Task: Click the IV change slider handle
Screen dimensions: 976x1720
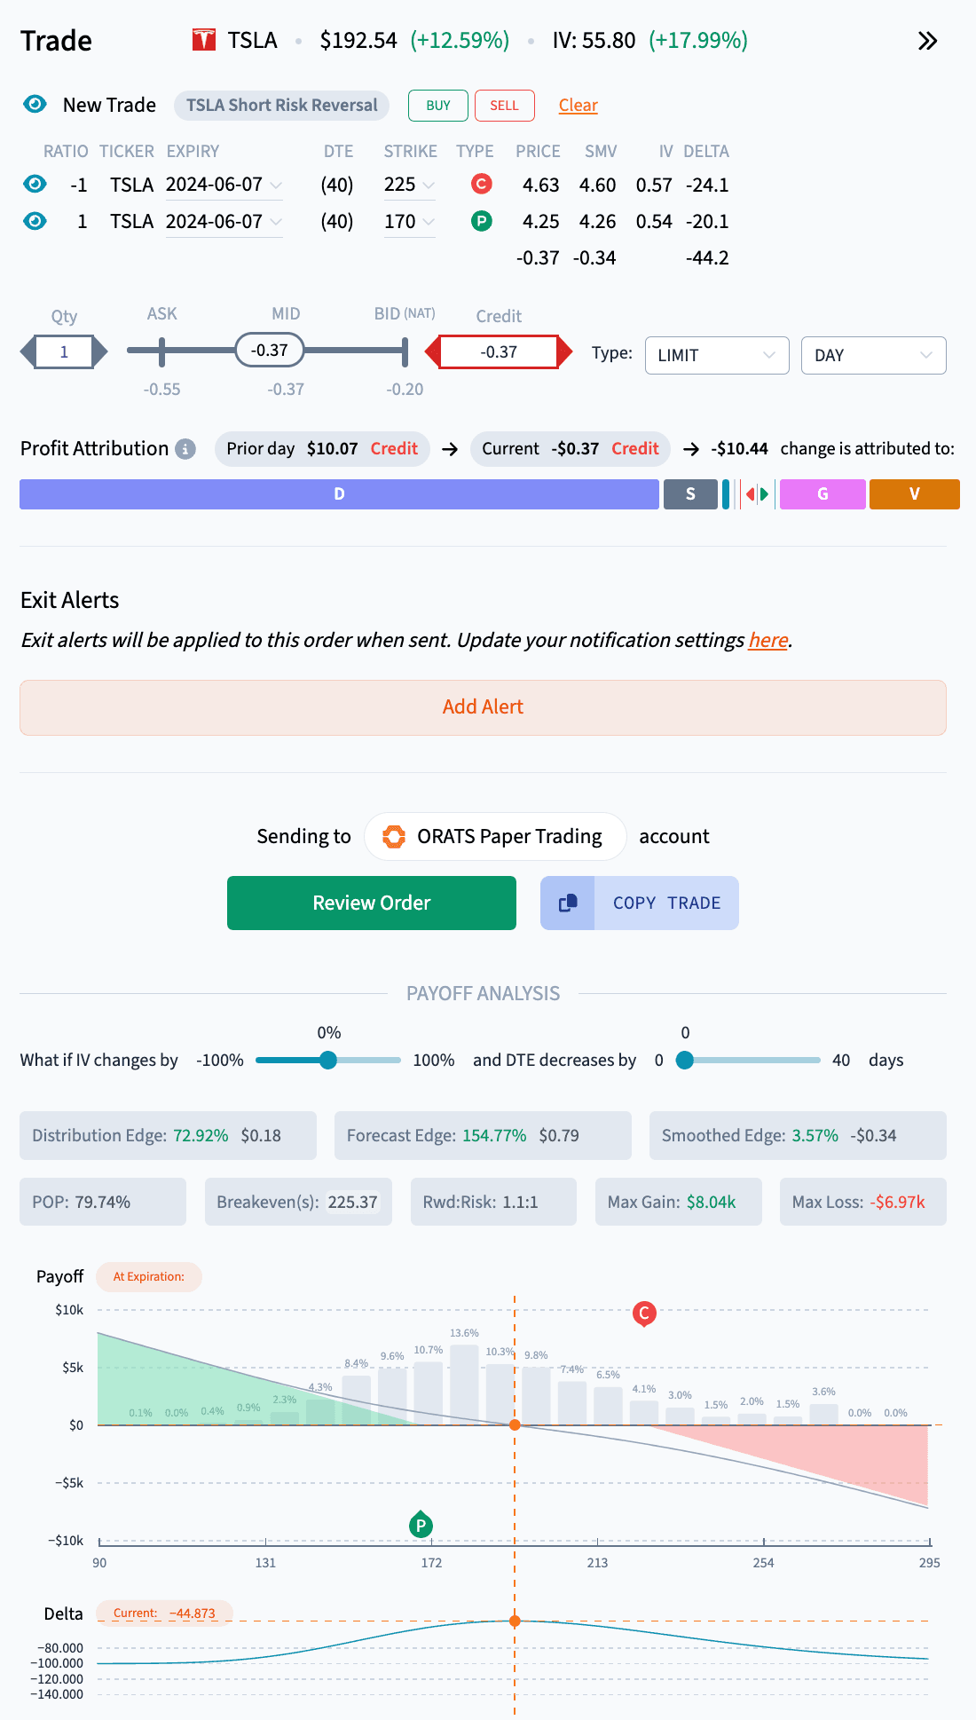Action: coord(328,1060)
